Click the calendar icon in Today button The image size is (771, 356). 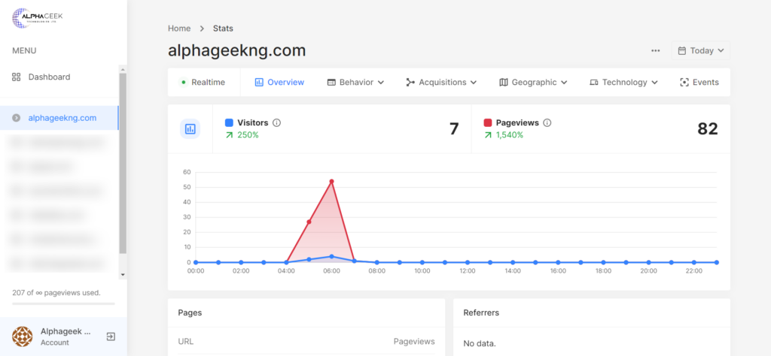pos(682,50)
